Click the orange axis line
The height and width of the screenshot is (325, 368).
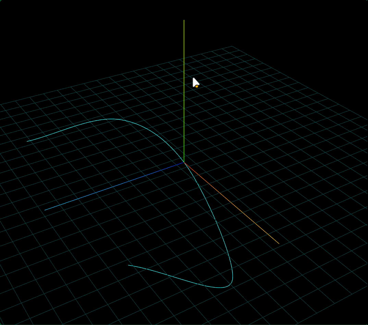coord(231,203)
